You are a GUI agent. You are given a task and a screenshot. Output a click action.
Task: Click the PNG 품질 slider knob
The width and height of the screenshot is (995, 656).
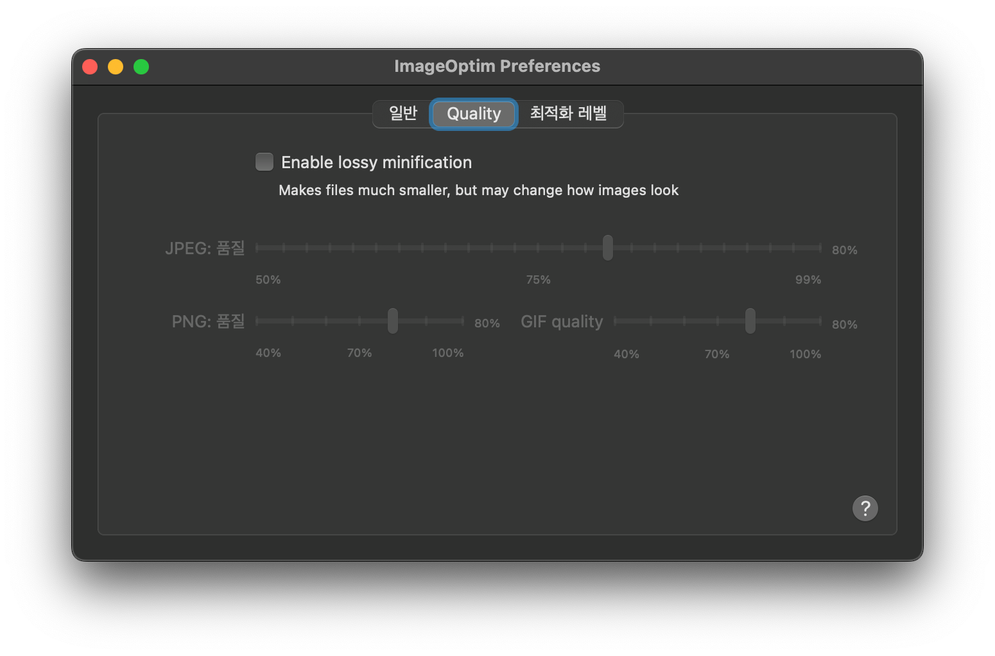[393, 321]
